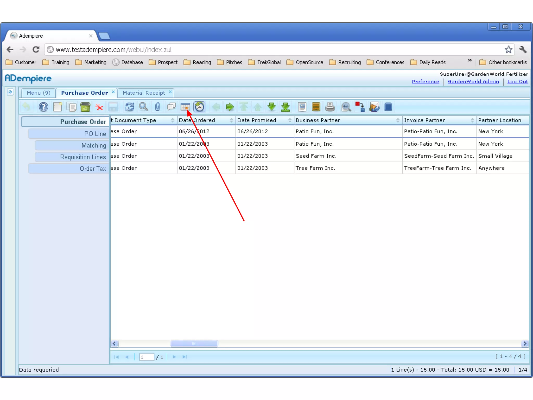Open the Requests icon

click(x=374, y=107)
